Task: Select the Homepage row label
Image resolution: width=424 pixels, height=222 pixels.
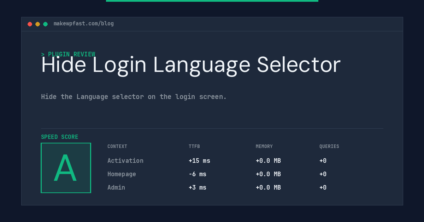Action: (122, 174)
